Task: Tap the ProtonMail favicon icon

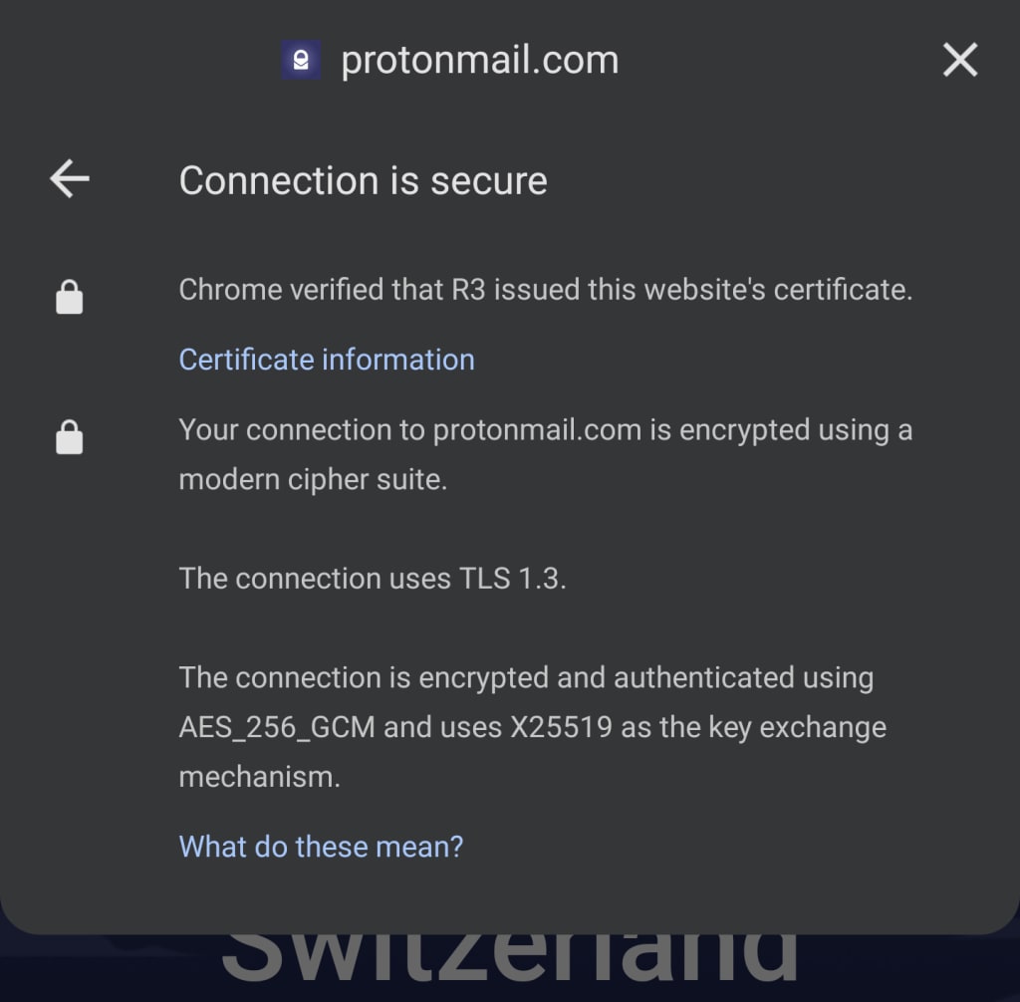Action: tap(301, 61)
